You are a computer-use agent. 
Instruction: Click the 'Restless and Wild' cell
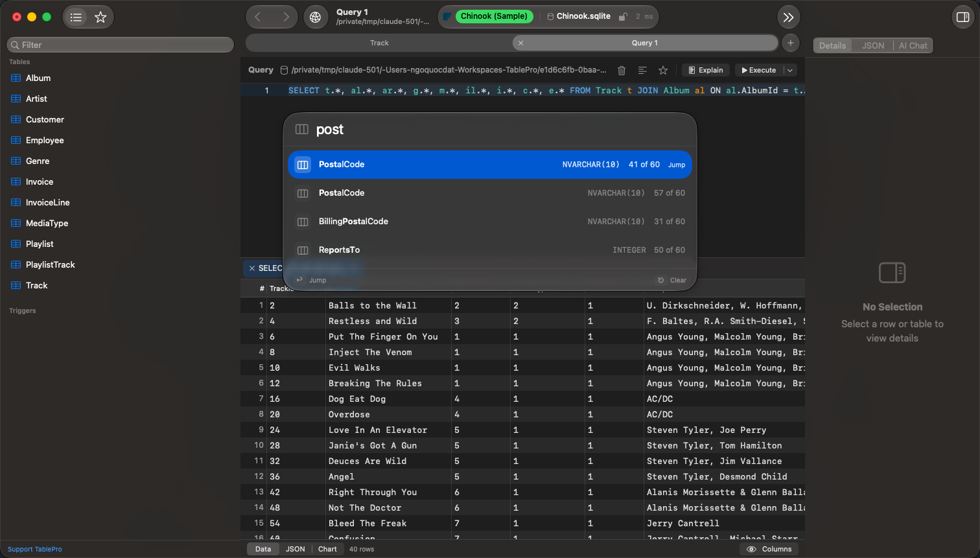[x=388, y=321]
